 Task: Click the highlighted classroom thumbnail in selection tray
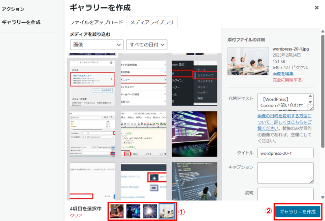[x=167, y=211]
